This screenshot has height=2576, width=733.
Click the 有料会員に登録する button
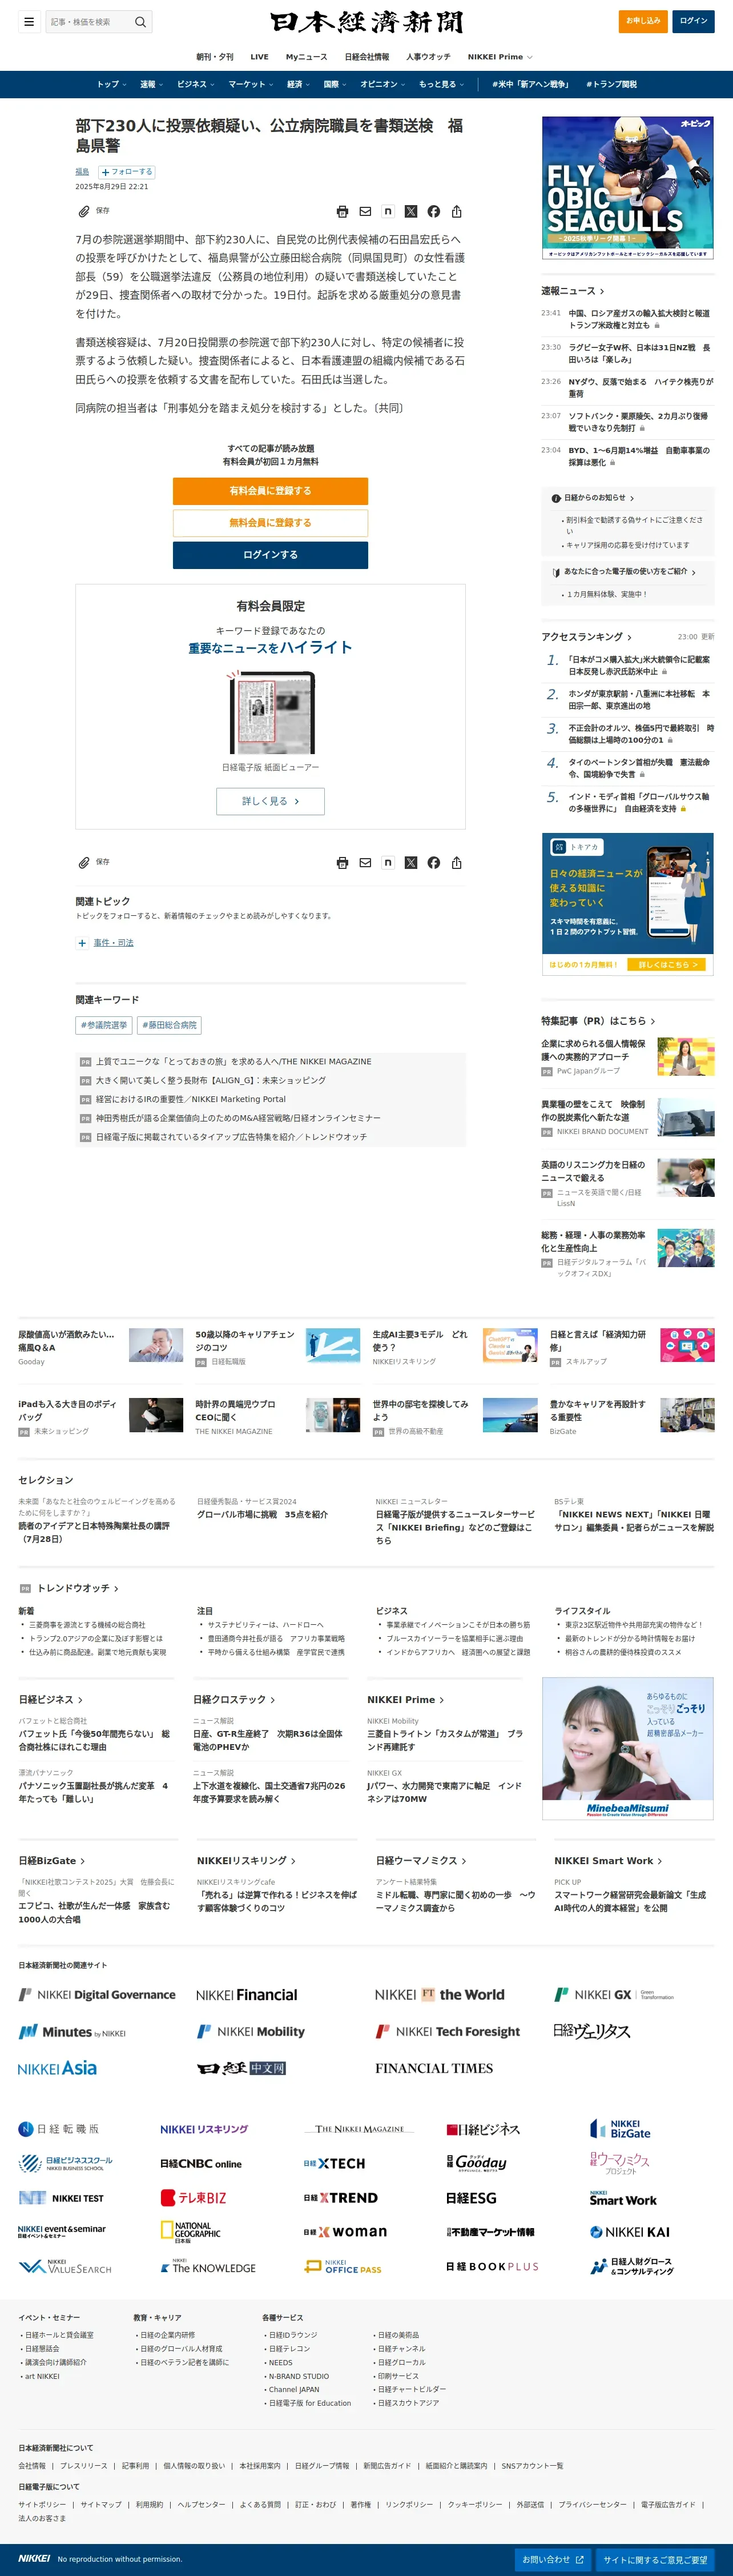271,491
